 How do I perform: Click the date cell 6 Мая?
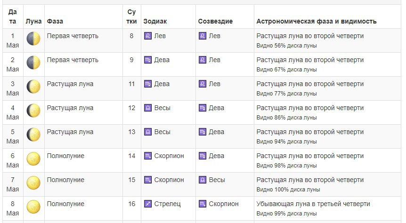coord(13,160)
